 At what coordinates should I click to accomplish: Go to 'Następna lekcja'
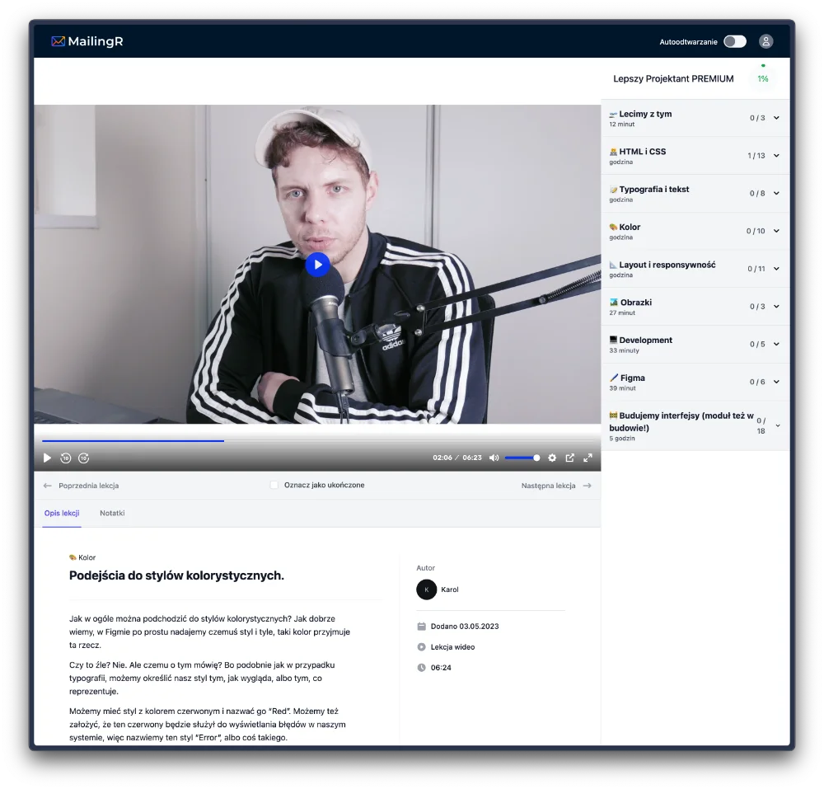556,486
